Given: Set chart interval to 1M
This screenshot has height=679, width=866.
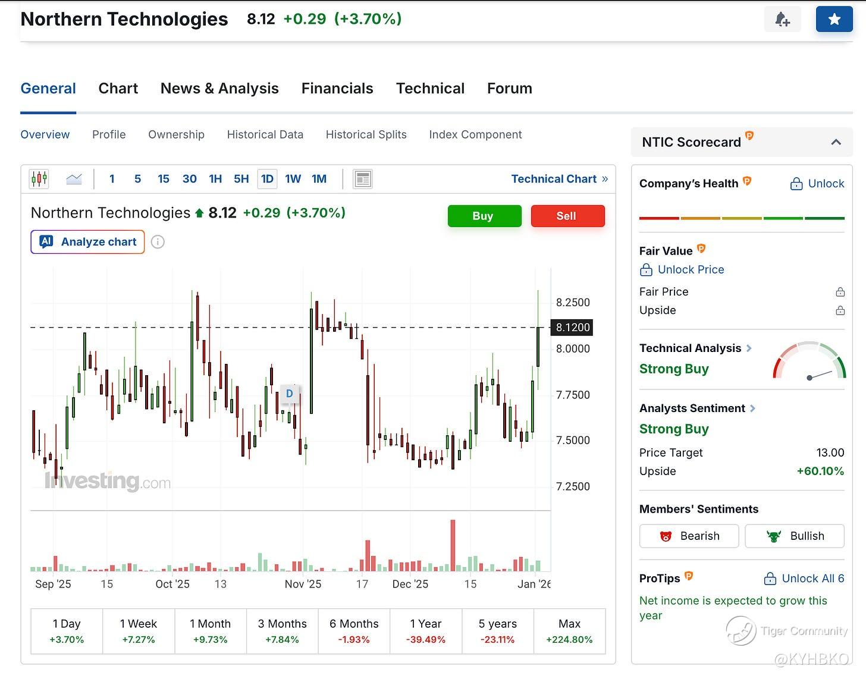Looking at the screenshot, I should pos(319,179).
